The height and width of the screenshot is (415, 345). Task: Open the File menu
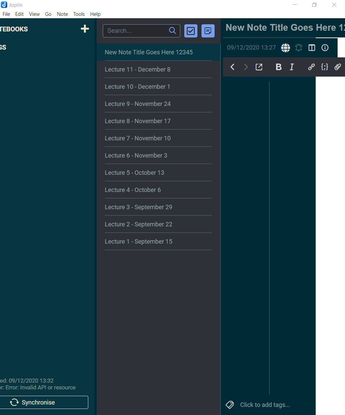click(6, 14)
